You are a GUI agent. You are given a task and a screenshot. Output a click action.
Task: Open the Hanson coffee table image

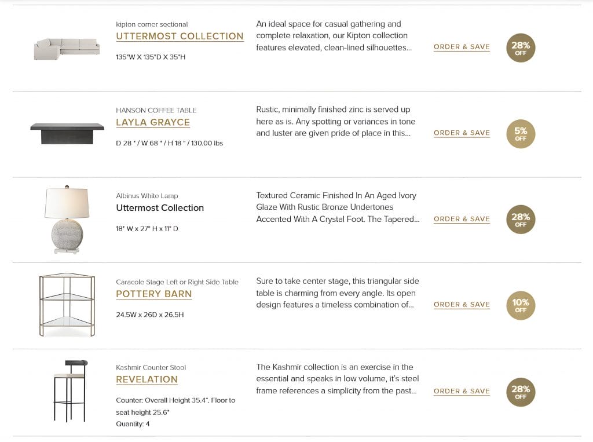click(67, 134)
